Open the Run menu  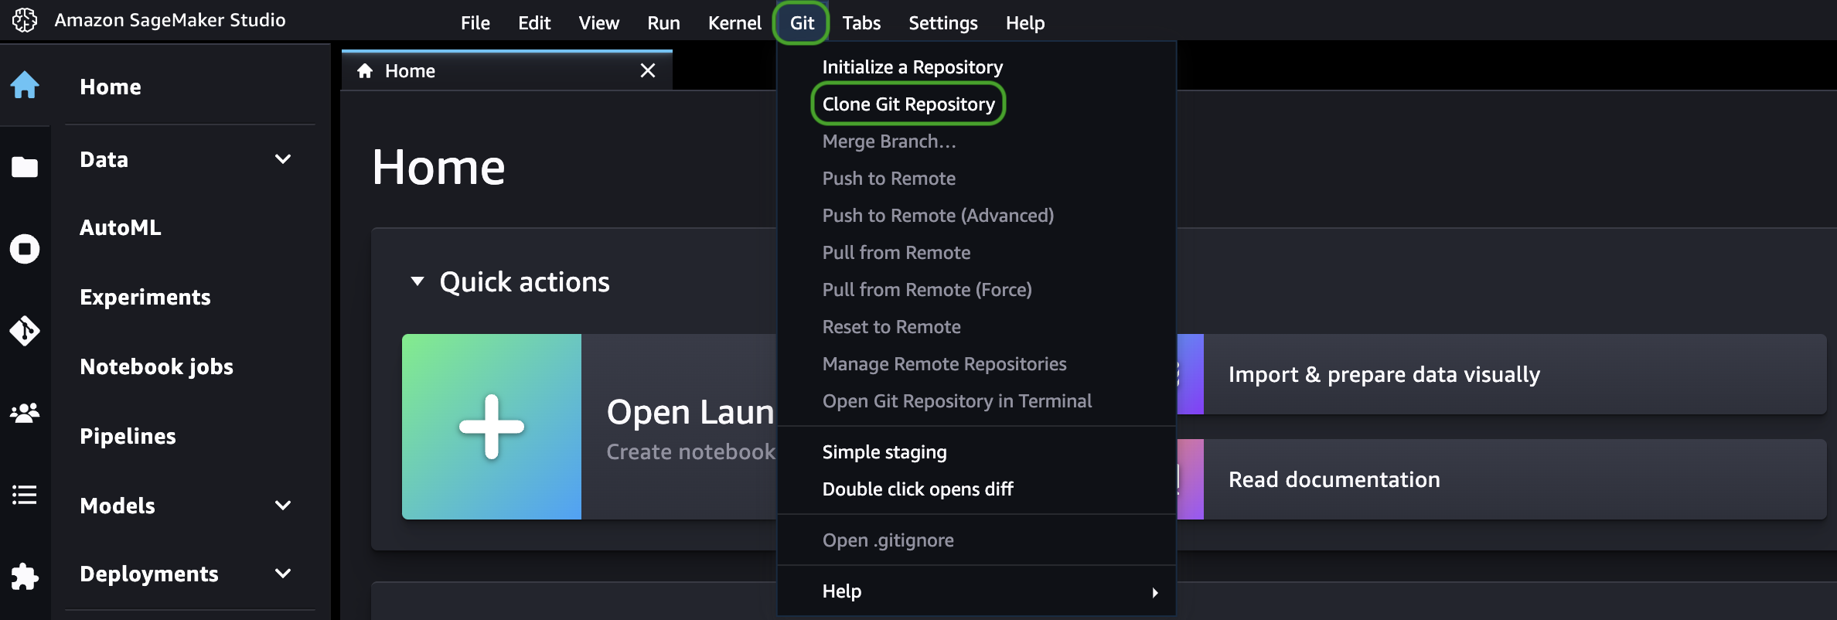pos(664,23)
